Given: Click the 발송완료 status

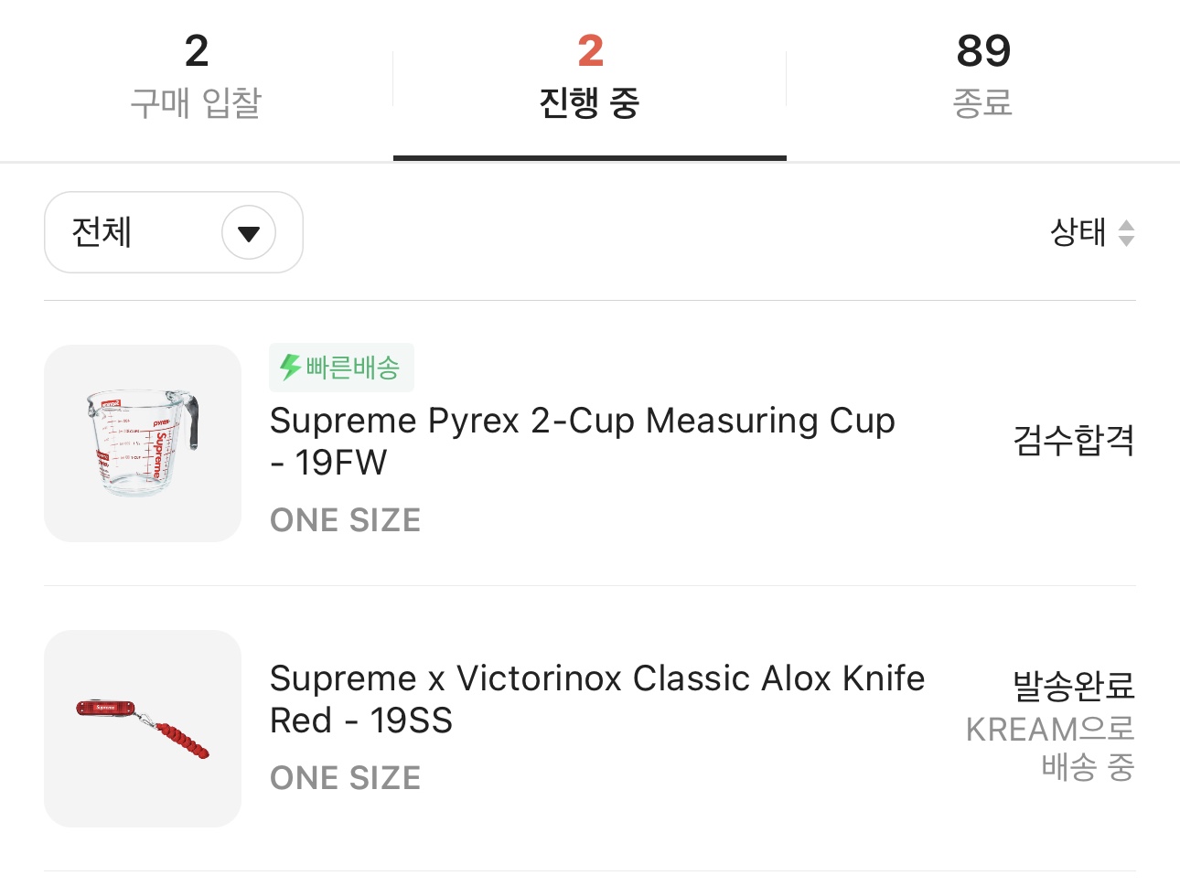Looking at the screenshot, I should tap(1073, 686).
